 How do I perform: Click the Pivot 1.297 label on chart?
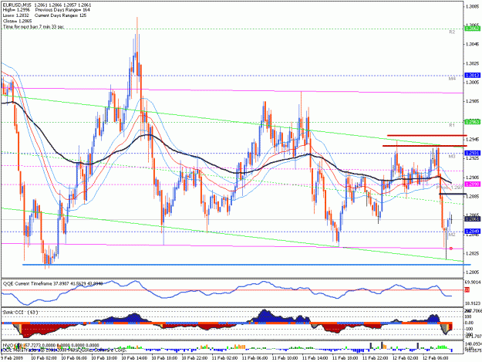(449, 187)
